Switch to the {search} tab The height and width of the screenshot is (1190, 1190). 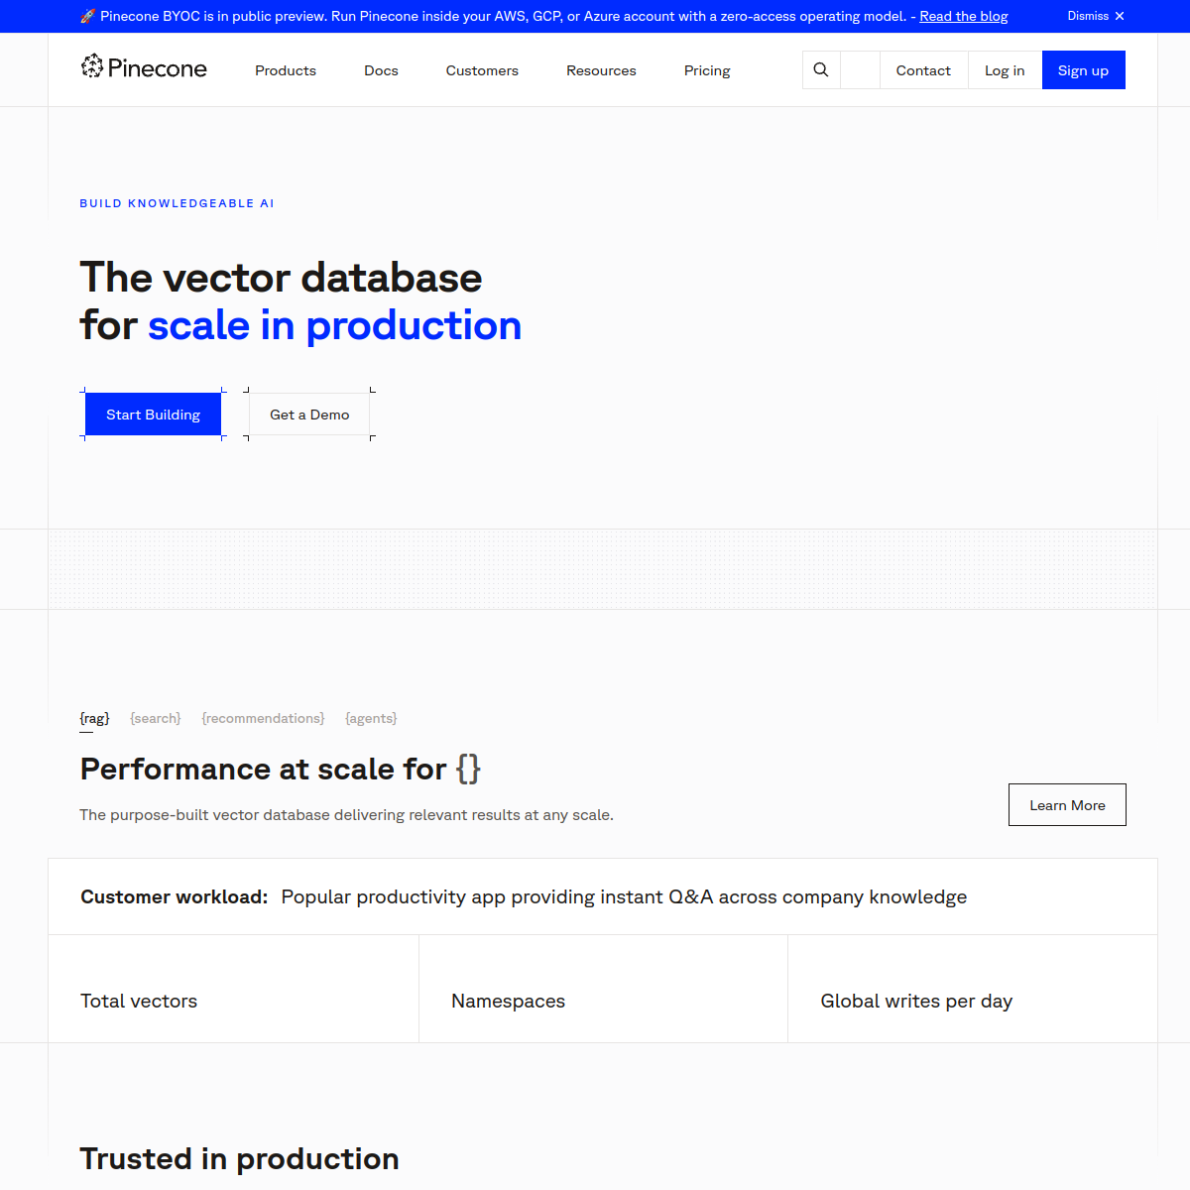tap(156, 718)
